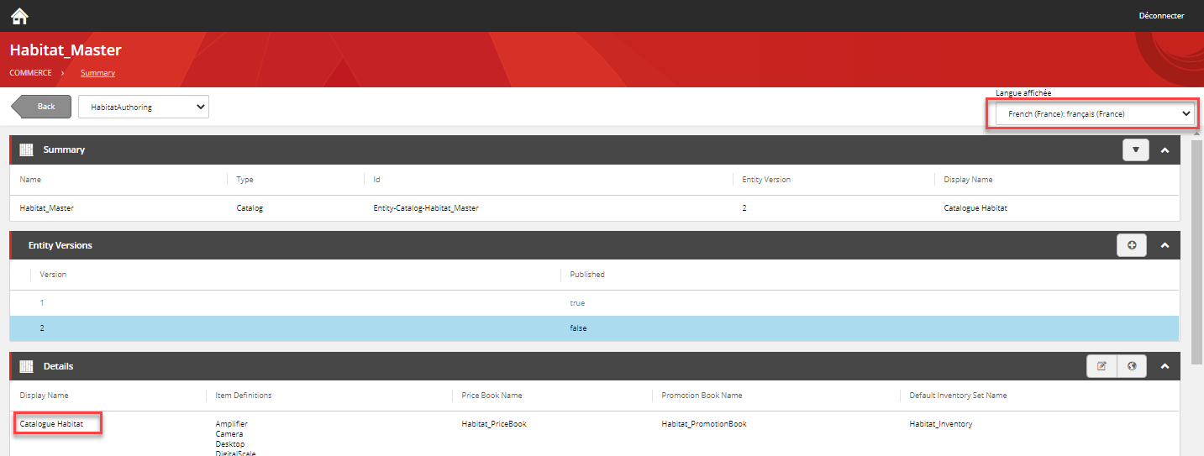
Task: Click the Details panel title
Action: click(58, 366)
